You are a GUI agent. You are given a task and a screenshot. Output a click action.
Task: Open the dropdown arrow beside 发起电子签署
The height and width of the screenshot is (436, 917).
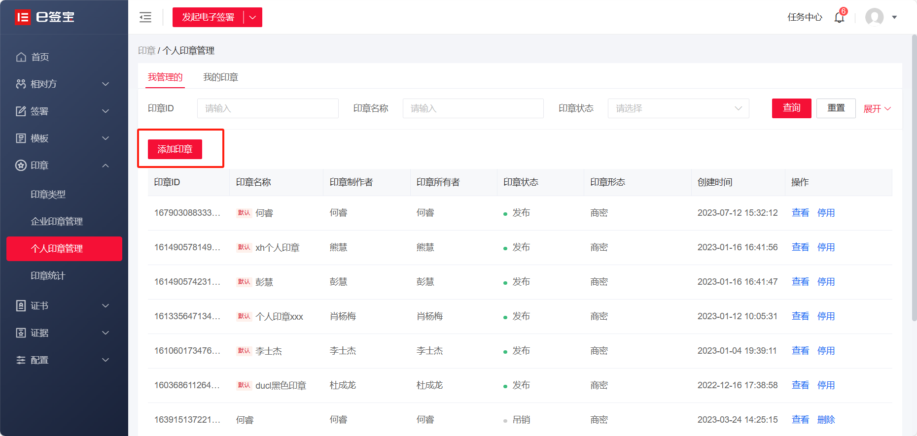(x=253, y=17)
